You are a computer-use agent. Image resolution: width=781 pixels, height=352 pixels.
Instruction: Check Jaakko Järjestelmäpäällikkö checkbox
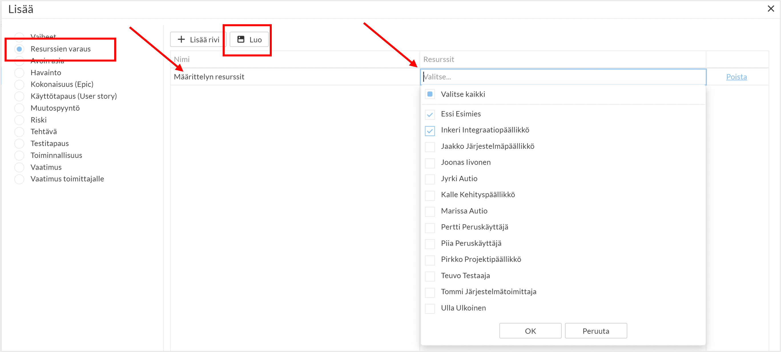[x=430, y=147]
